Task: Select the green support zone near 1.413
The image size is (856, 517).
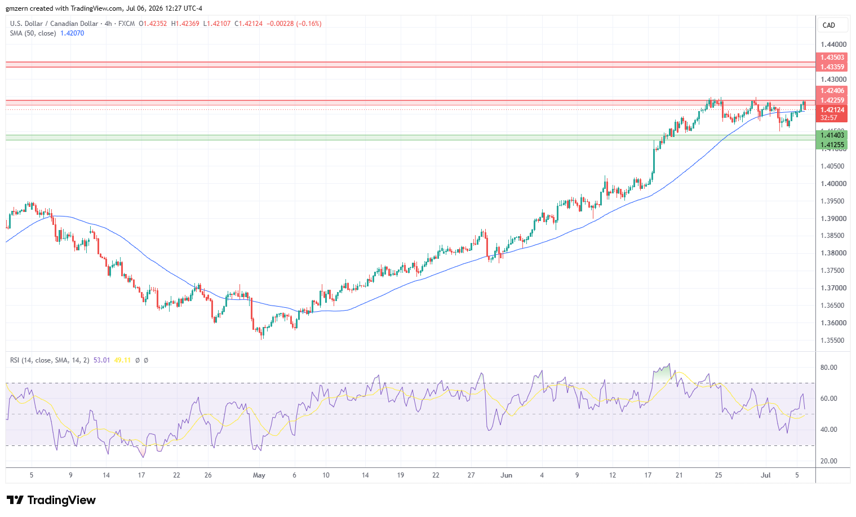Action: (410, 137)
